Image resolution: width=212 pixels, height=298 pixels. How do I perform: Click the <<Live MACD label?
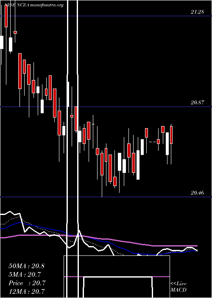pyautogui.click(x=179, y=287)
